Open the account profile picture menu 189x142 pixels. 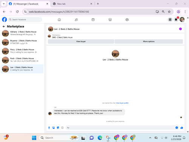tap(182, 20)
